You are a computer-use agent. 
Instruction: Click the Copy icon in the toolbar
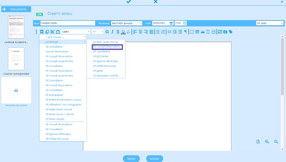(x=47, y=32)
